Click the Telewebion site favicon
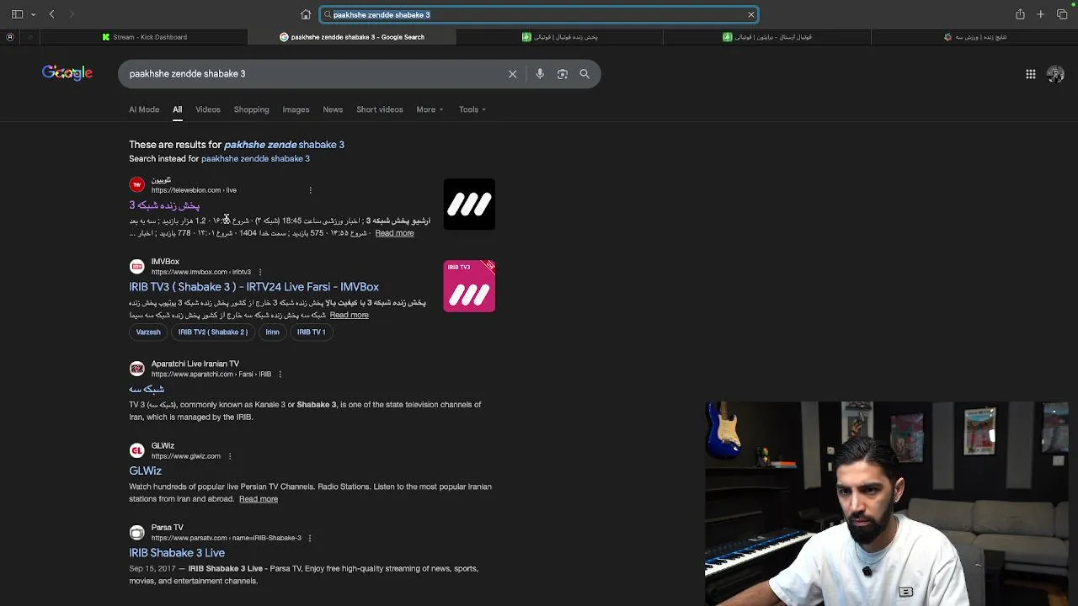Screen dimensions: 1078x606 (x=136, y=185)
